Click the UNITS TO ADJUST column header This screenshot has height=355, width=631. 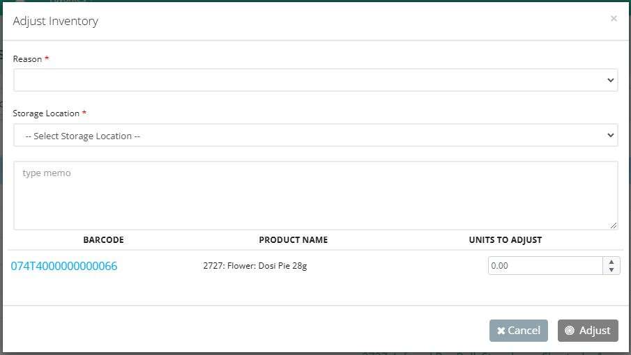tap(505, 240)
